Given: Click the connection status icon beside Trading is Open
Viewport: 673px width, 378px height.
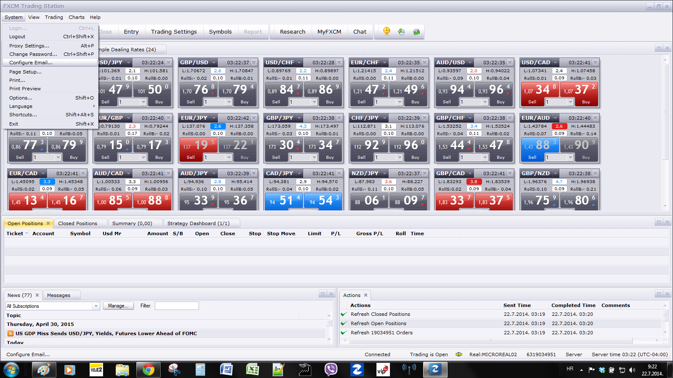Looking at the screenshot, I should (x=459, y=354).
